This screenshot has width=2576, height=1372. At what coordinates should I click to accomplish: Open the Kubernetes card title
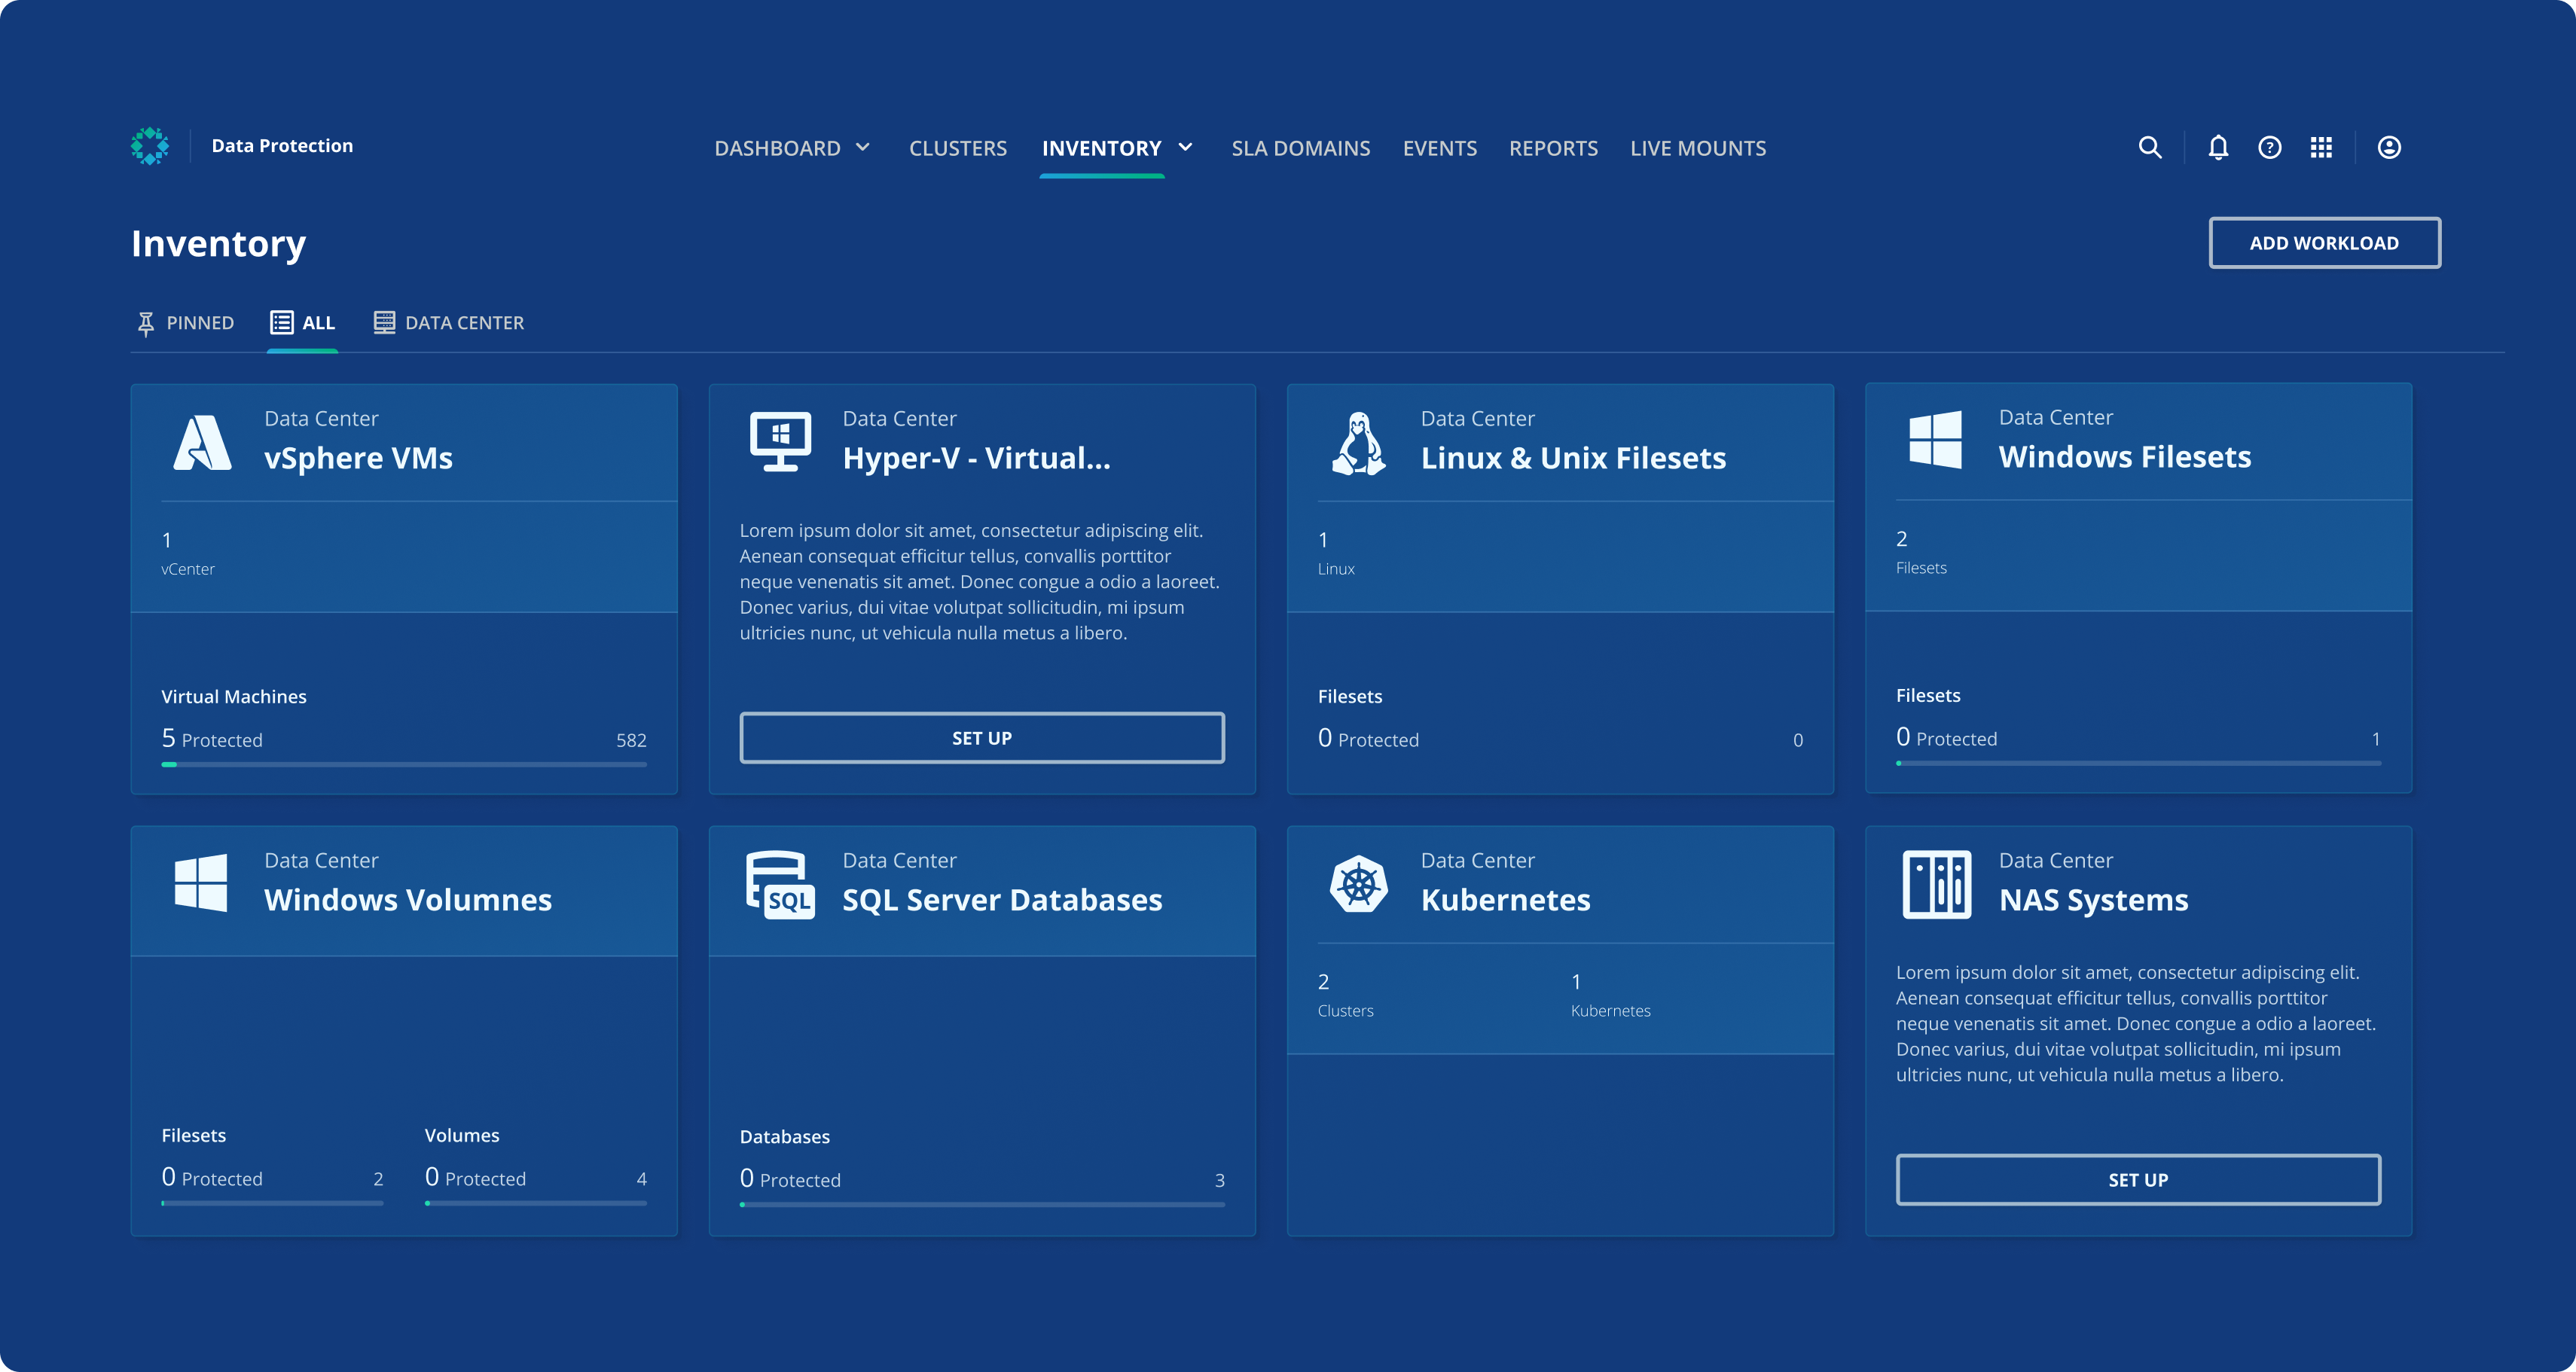1505,900
